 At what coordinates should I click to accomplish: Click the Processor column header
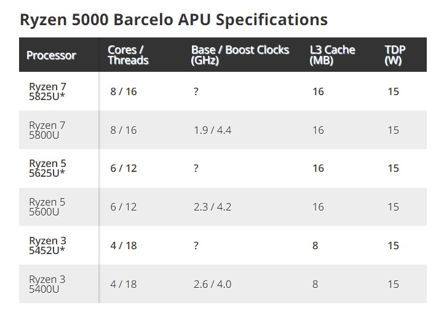tap(51, 55)
